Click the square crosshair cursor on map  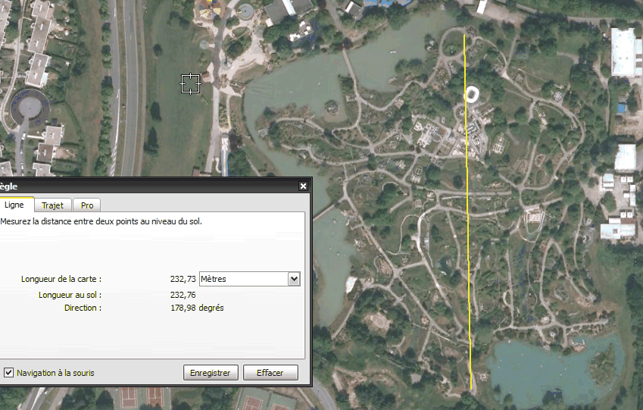[191, 83]
